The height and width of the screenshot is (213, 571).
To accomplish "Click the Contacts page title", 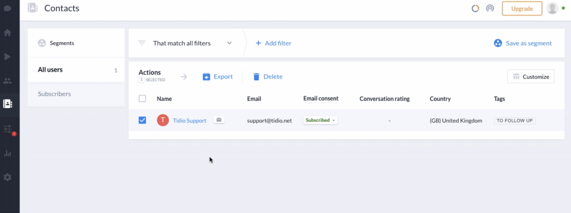I will pos(62,8).
